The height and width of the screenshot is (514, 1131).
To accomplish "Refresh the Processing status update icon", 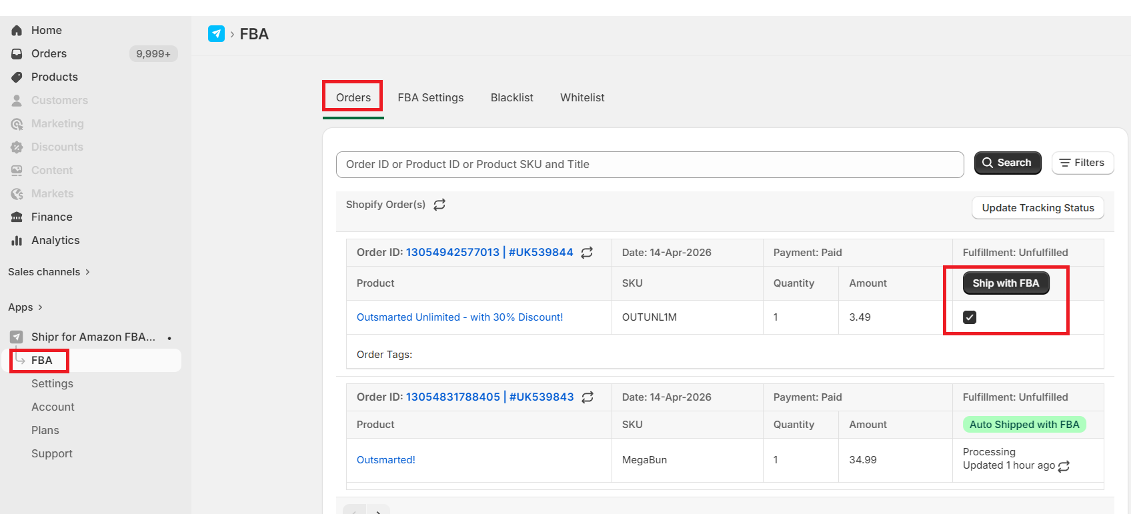I will [1064, 466].
